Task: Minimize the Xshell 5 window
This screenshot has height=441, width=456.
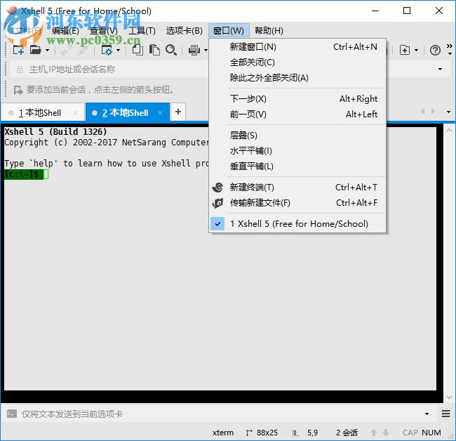Action: (x=375, y=11)
